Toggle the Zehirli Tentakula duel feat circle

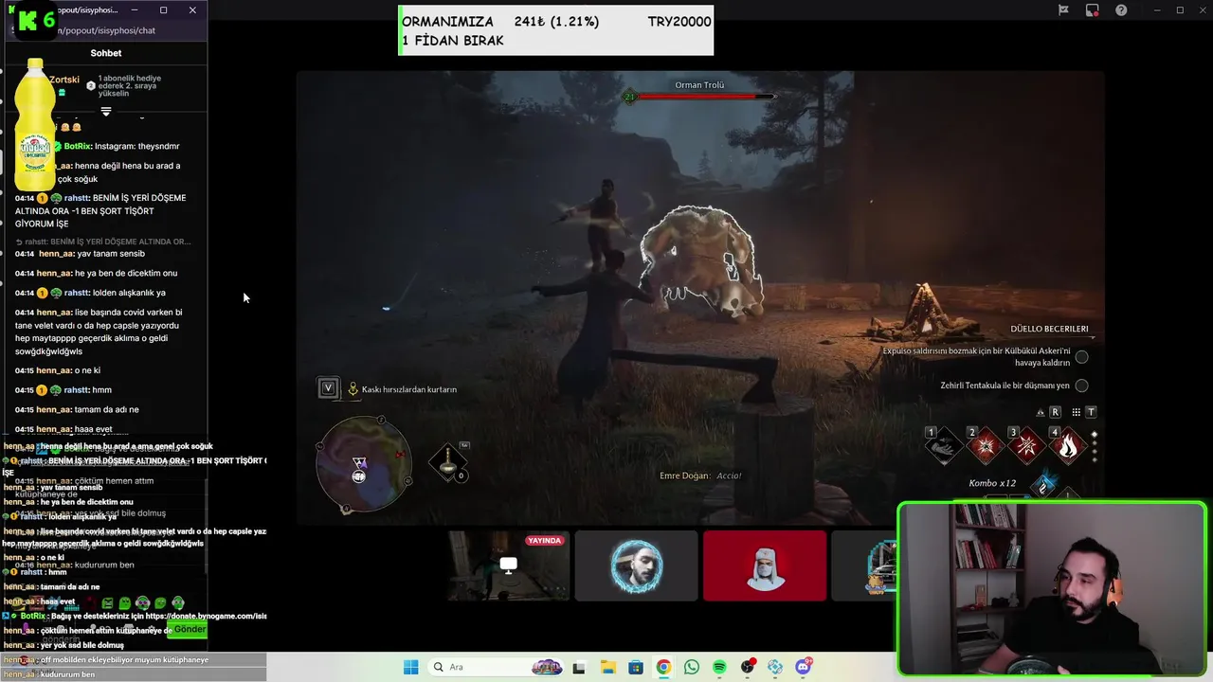1081,386
